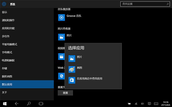This screenshot has width=172, height=107.
Task: Click the 照片 icon under 照片查看器
Action: (x=61, y=37)
